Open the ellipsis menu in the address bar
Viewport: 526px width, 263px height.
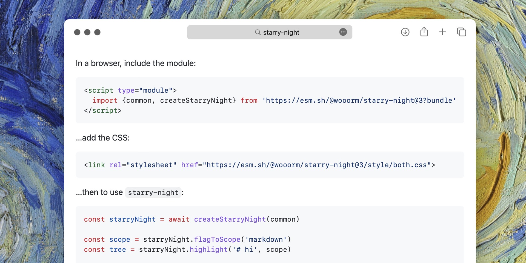coord(343,32)
